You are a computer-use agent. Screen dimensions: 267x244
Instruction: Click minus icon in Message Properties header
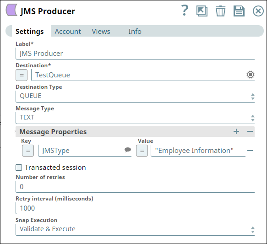point(250,131)
